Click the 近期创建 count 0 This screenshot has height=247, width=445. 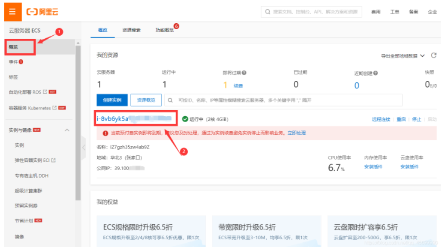[x=357, y=86]
